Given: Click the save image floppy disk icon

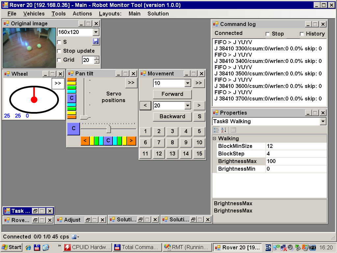Looking at the screenshot, I should [x=95, y=41].
